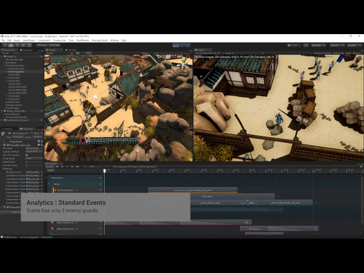The image size is (364, 273).
Task: Open the Window menu
Action: (114, 40)
